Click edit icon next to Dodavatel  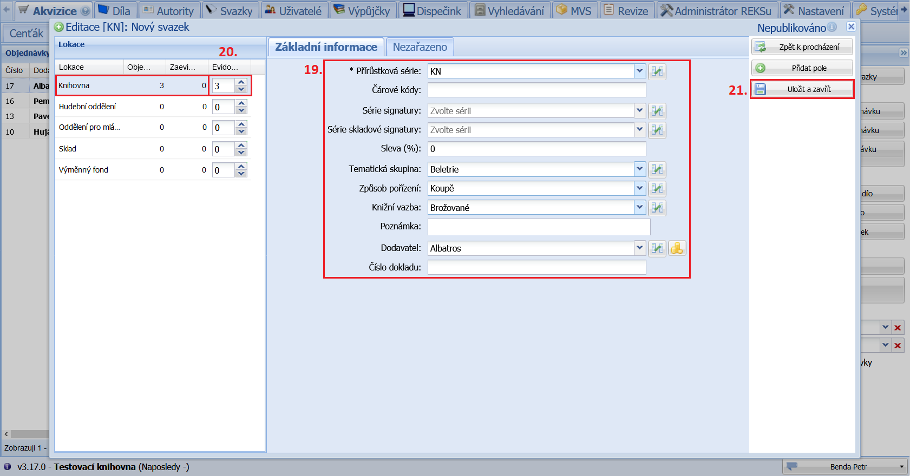pos(657,248)
